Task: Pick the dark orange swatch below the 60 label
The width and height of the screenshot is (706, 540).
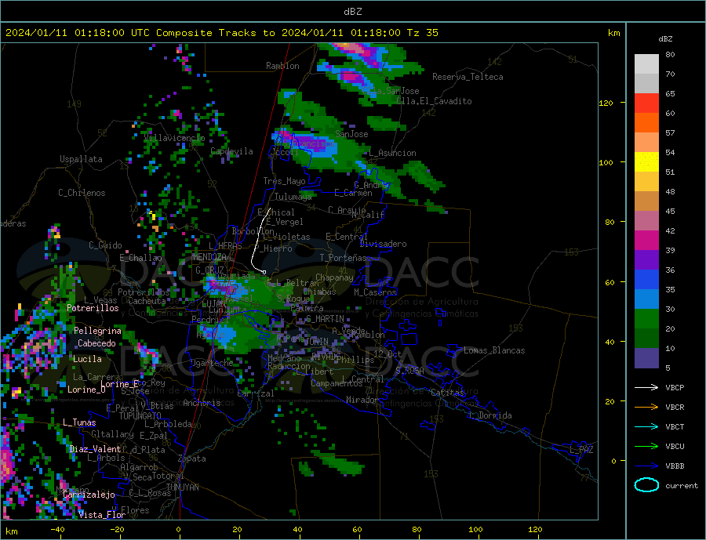Action: [x=646, y=123]
